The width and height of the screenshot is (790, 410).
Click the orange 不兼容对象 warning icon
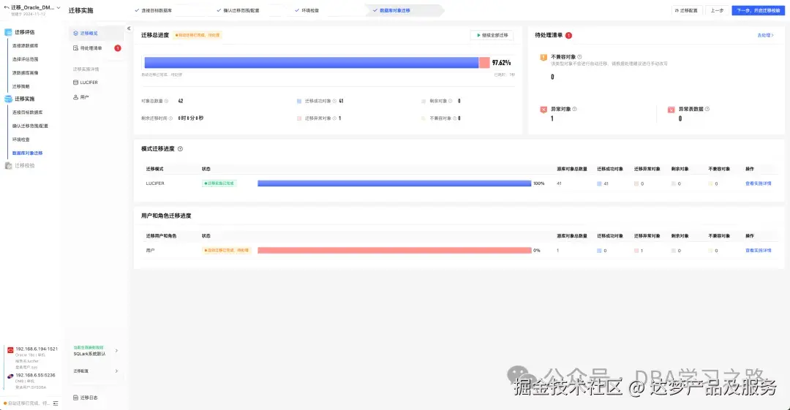point(543,58)
